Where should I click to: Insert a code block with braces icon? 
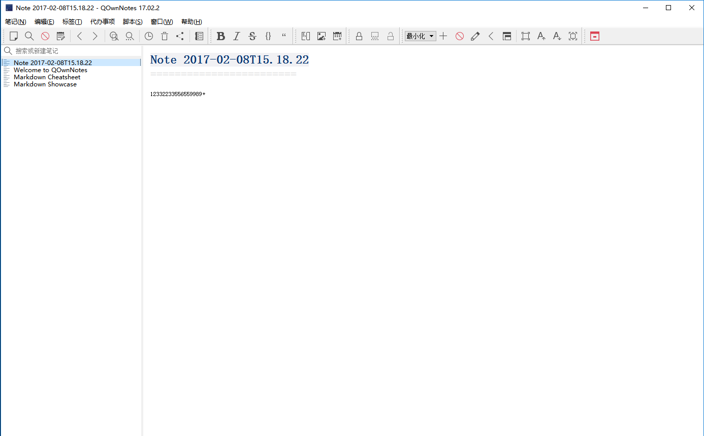(x=268, y=36)
